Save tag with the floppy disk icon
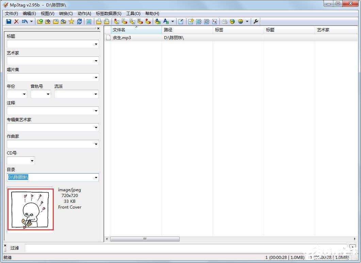 pyautogui.click(x=9, y=21)
